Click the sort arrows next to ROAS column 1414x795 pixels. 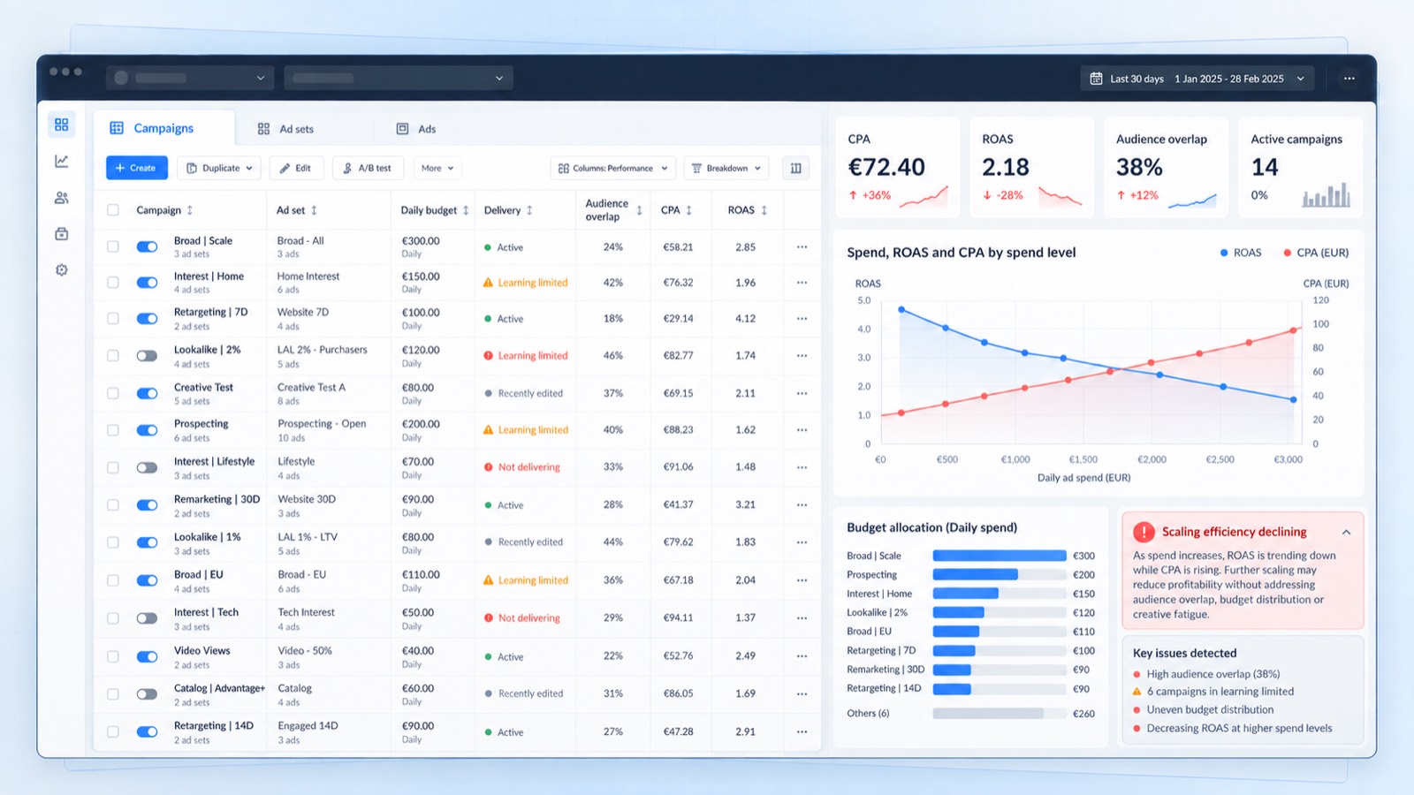tap(764, 210)
